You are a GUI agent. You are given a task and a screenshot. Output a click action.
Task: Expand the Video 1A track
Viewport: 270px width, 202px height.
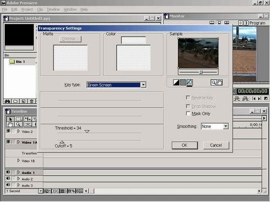point(18,142)
